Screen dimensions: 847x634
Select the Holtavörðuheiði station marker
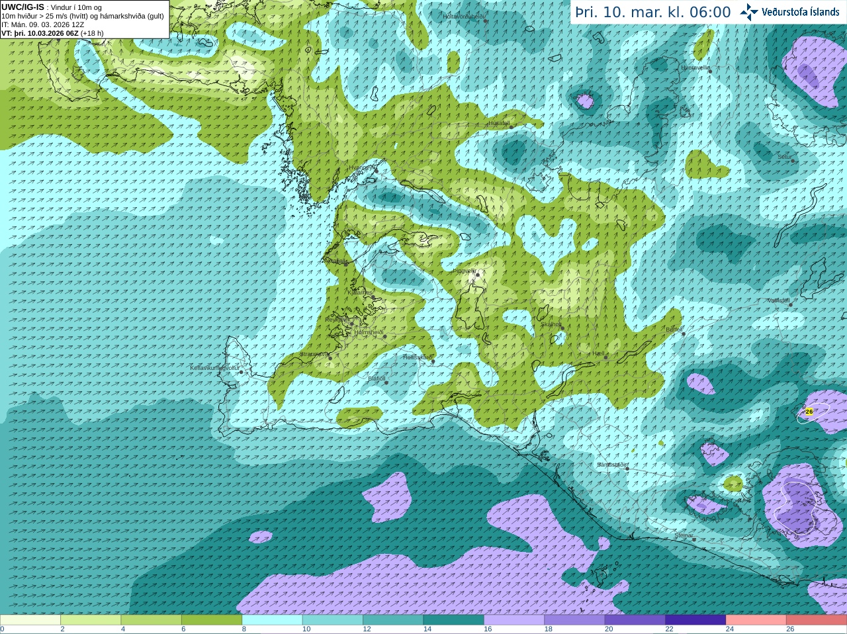(x=485, y=21)
